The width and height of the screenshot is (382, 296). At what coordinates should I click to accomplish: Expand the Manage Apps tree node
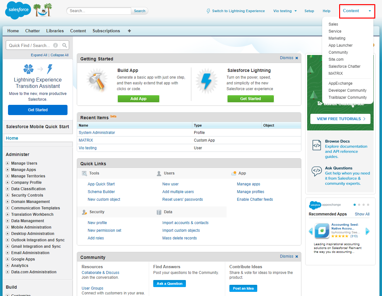coord(8,169)
